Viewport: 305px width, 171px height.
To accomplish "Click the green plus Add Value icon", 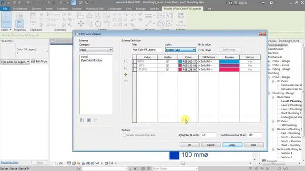I will click(x=126, y=75).
